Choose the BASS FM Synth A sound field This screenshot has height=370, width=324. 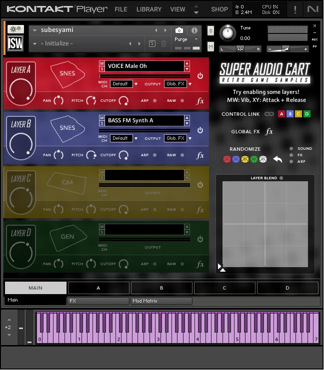[144, 120]
